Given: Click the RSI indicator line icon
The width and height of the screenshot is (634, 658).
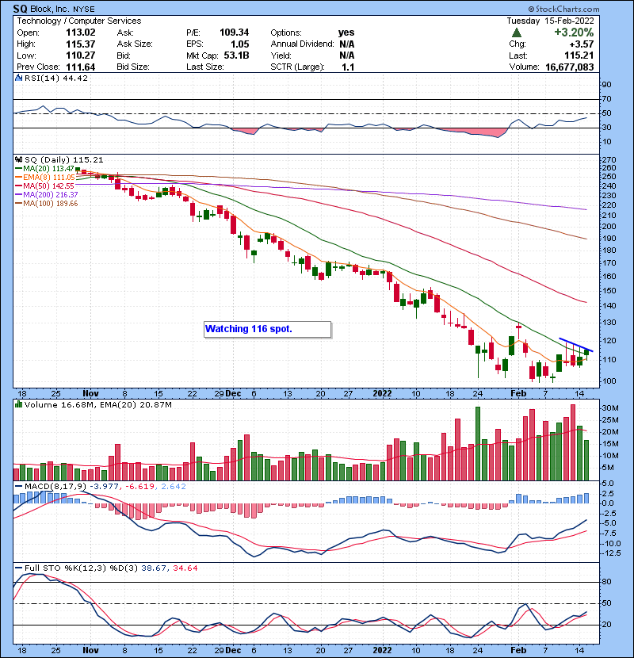Looking at the screenshot, I should click(x=18, y=78).
